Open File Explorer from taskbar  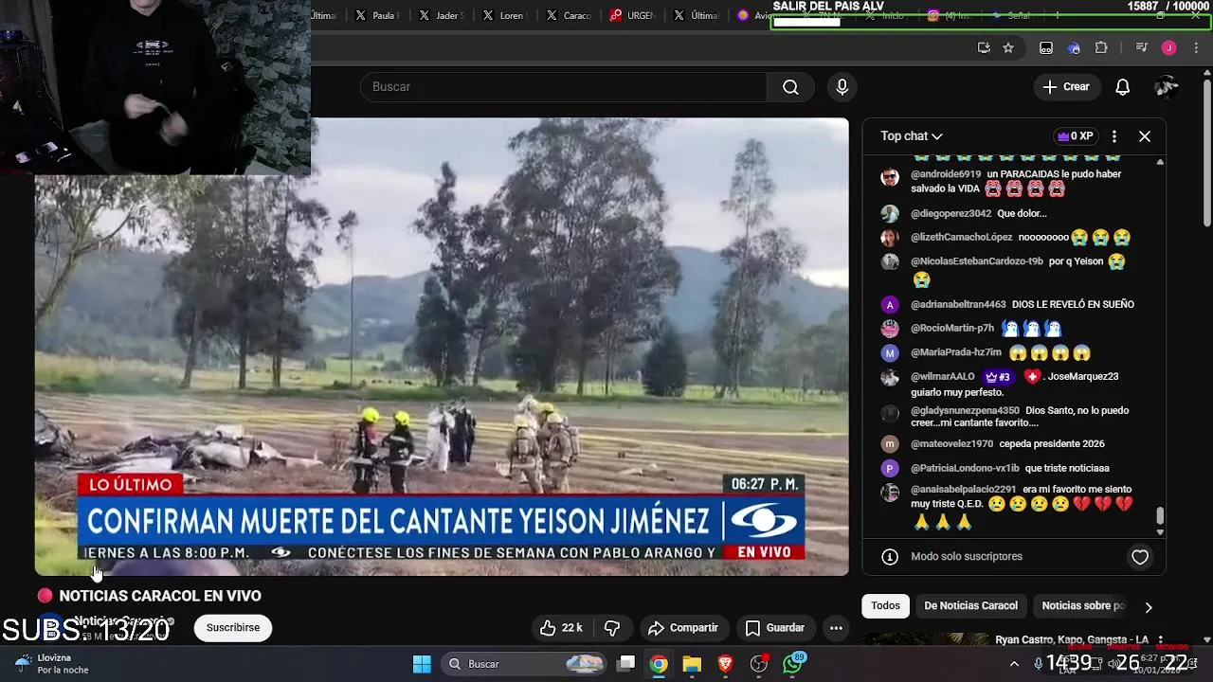[x=692, y=664]
